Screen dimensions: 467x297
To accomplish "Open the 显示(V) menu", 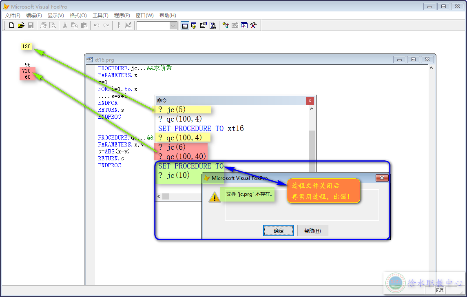I will [x=56, y=15].
